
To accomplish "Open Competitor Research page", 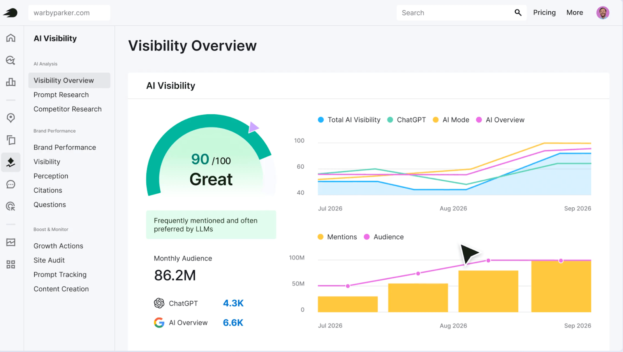I will 67,109.
